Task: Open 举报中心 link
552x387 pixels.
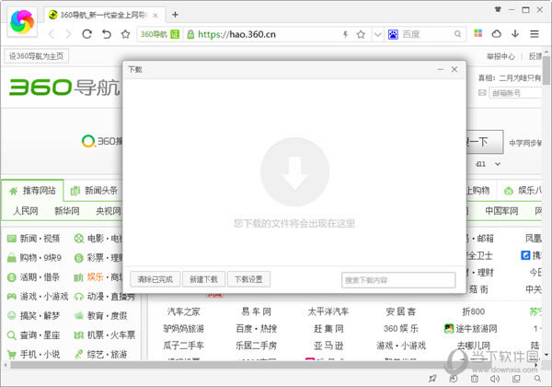Action: 500,56
